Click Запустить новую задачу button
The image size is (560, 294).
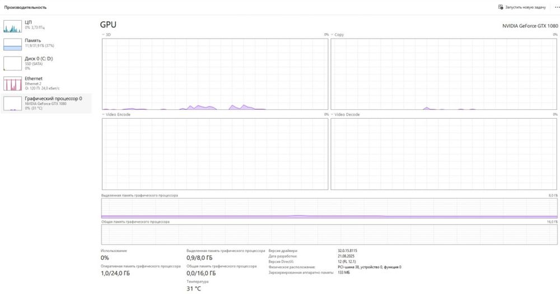522,7
